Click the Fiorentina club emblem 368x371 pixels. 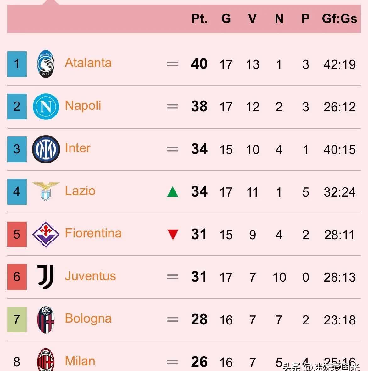(46, 234)
